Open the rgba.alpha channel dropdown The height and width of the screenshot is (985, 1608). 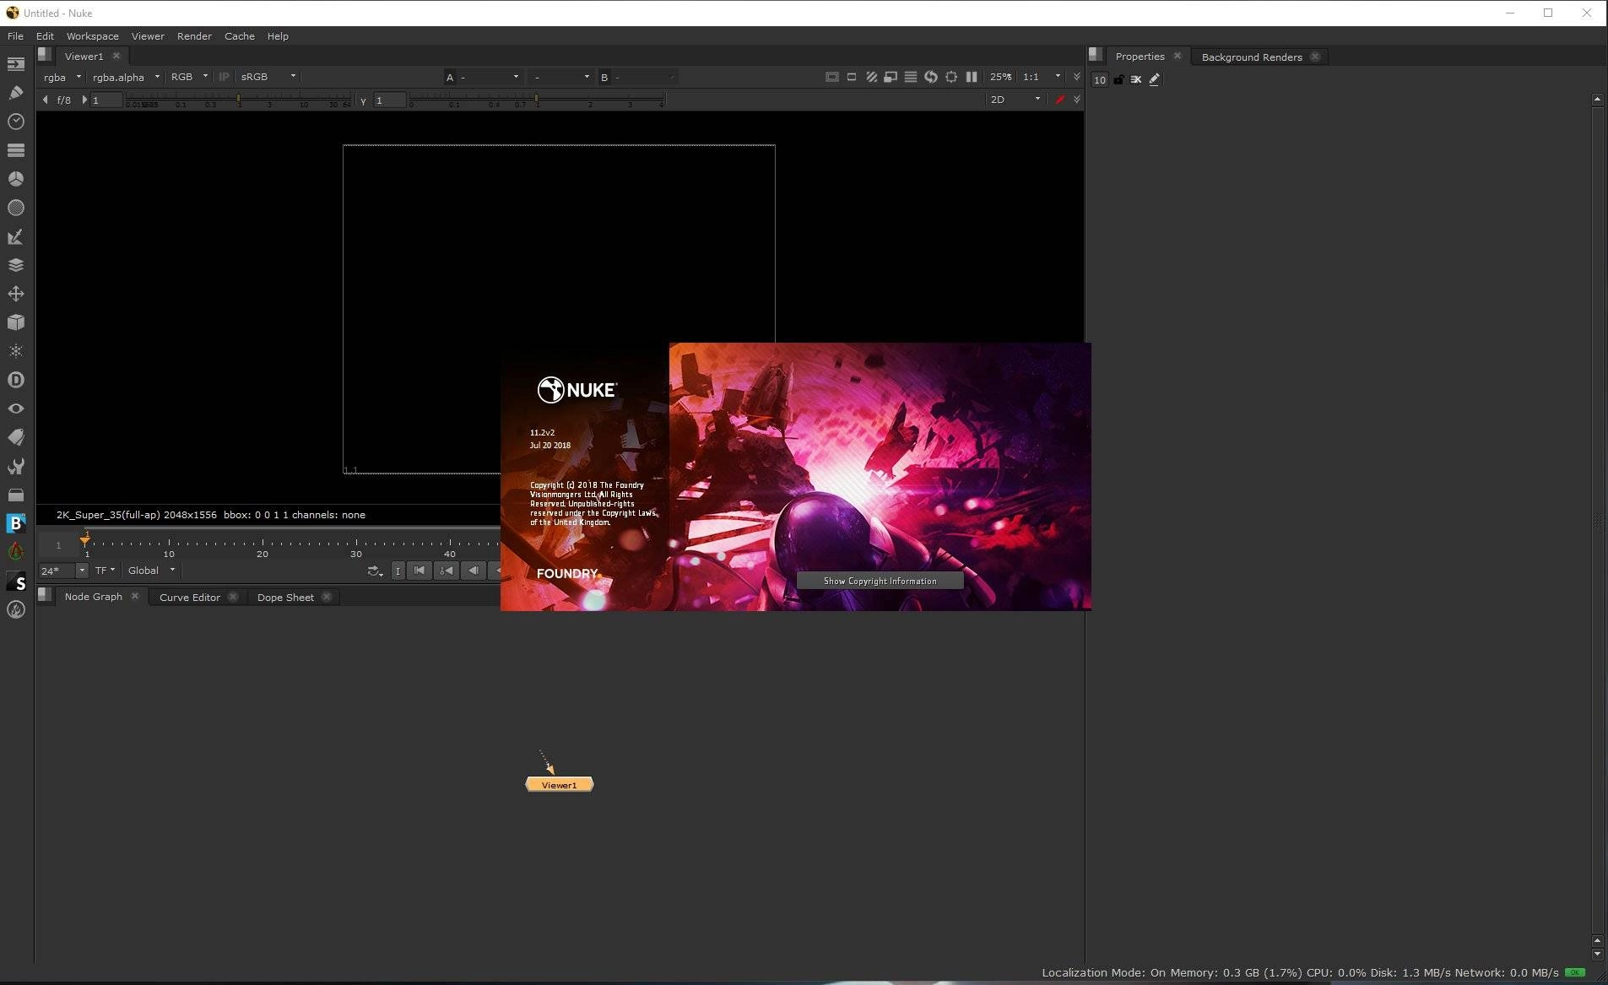click(x=126, y=77)
